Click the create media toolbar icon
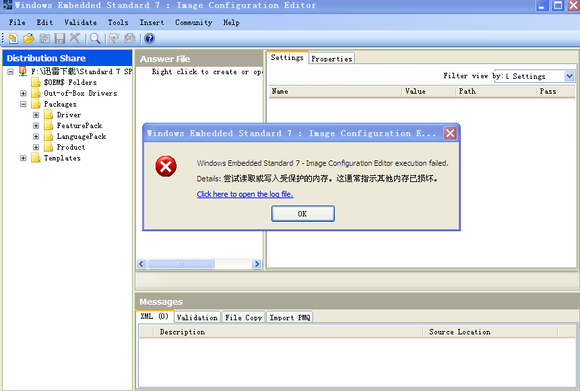580x391 pixels. pyautogui.click(x=130, y=38)
